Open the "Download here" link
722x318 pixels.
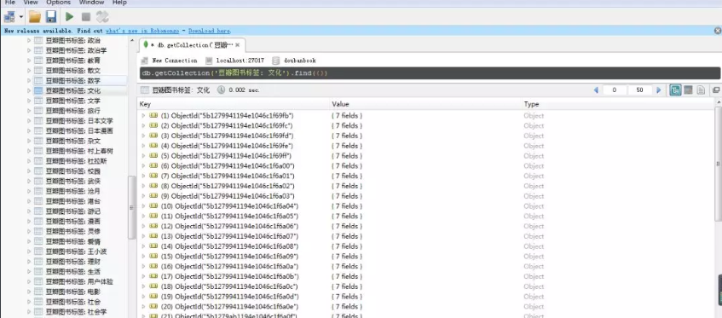click(210, 31)
